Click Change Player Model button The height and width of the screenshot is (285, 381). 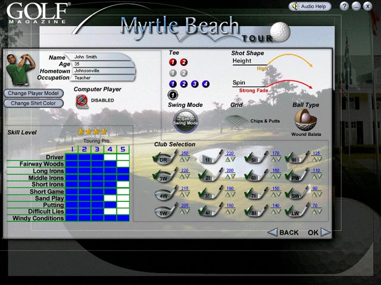33,93
